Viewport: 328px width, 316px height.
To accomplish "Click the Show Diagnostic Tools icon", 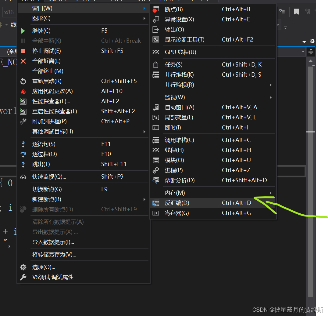I will (x=156, y=40).
